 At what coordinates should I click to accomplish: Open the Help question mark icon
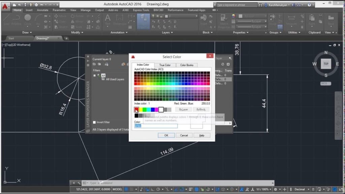tap(309, 5)
